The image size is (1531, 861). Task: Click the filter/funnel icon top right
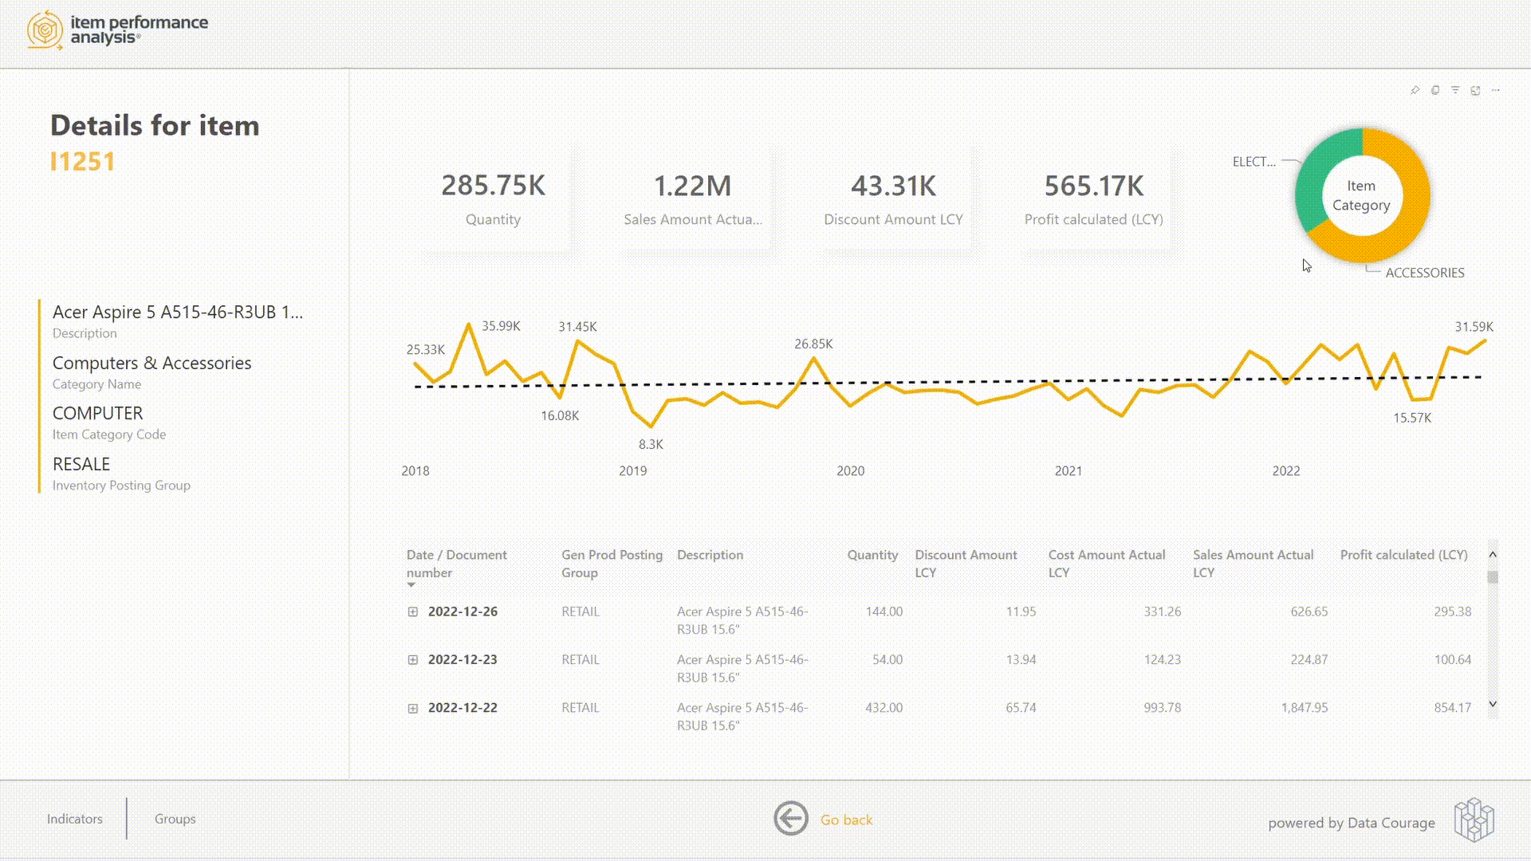1455,90
